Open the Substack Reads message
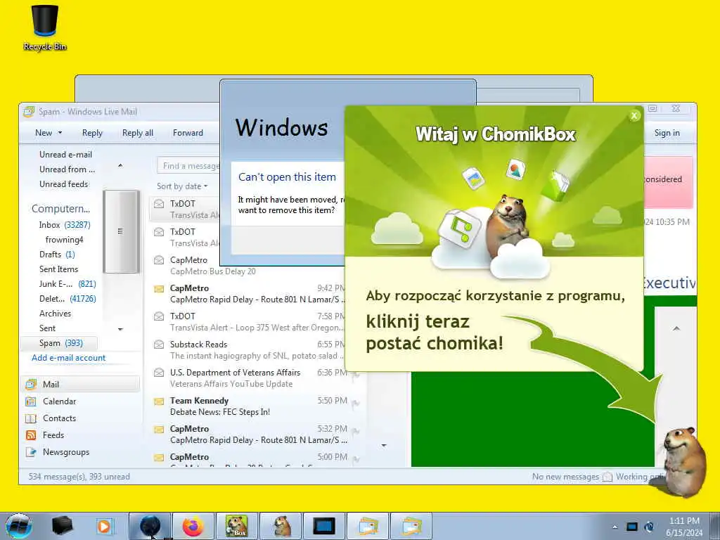The height and width of the screenshot is (540, 720). [x=257, y=350]
